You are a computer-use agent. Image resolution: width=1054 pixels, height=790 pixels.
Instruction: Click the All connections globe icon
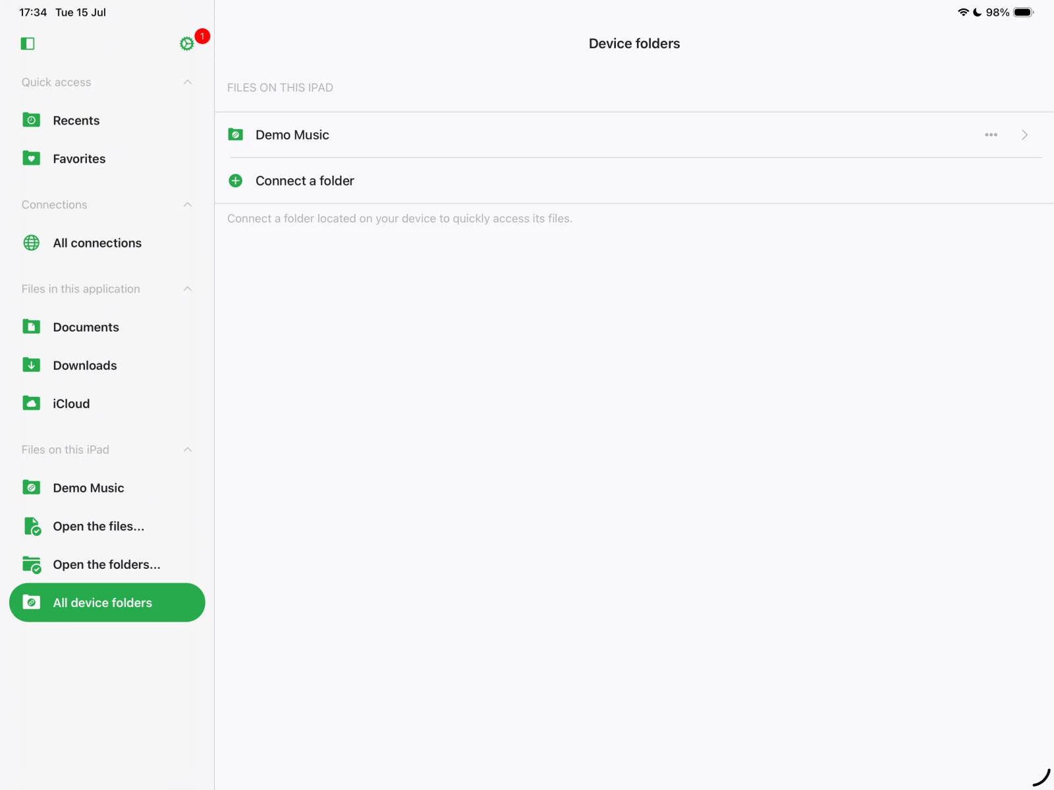pos(31,243)
